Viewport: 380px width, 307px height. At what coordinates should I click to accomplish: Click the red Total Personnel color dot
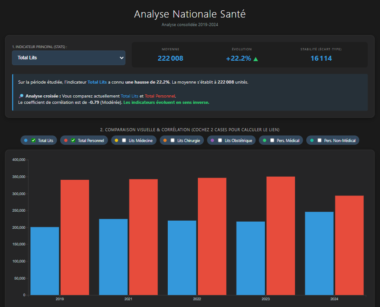[x=66, y=140]
